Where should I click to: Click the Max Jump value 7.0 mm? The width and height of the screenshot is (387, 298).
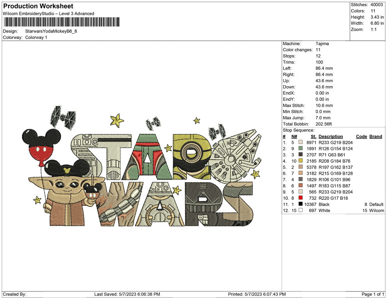[323, 118]
